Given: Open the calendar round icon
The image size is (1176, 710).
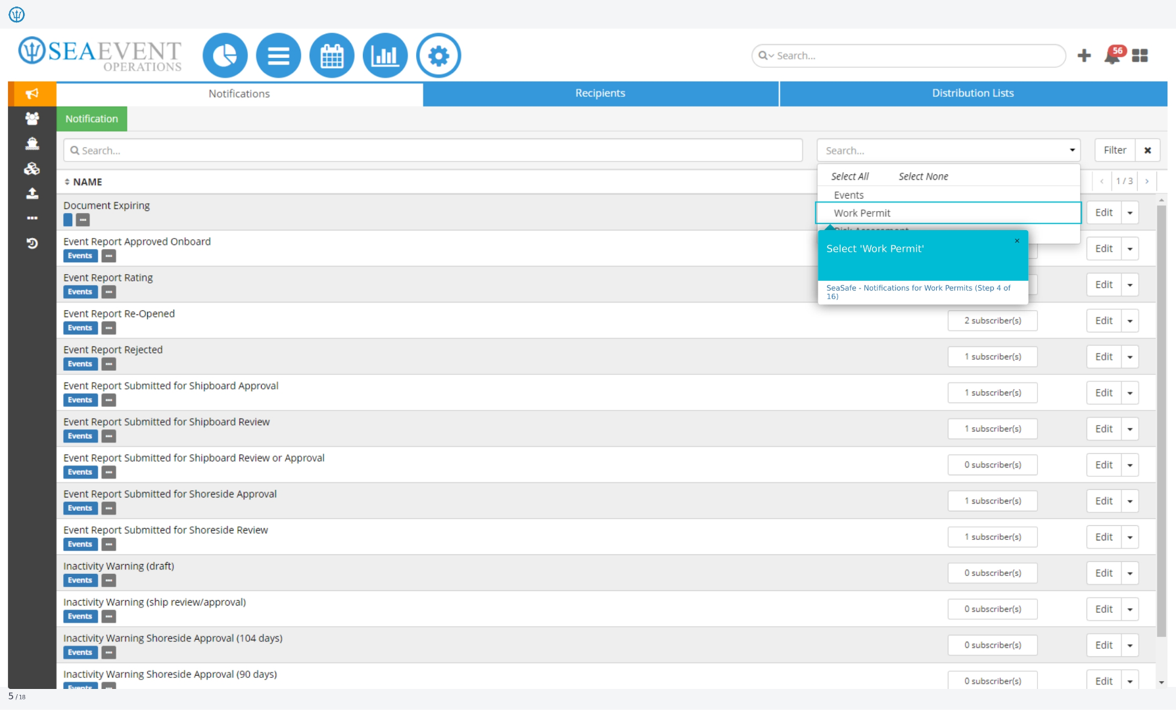Looking at the screenshot, I should 332,56.
